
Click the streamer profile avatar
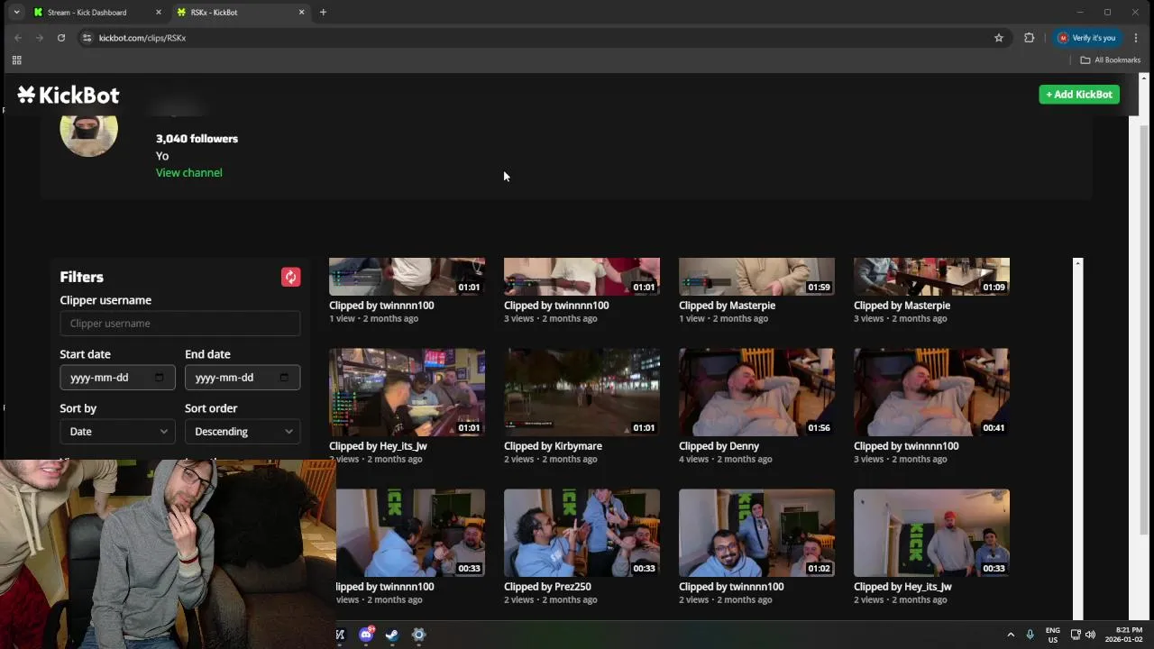click(x=88, y=133)
